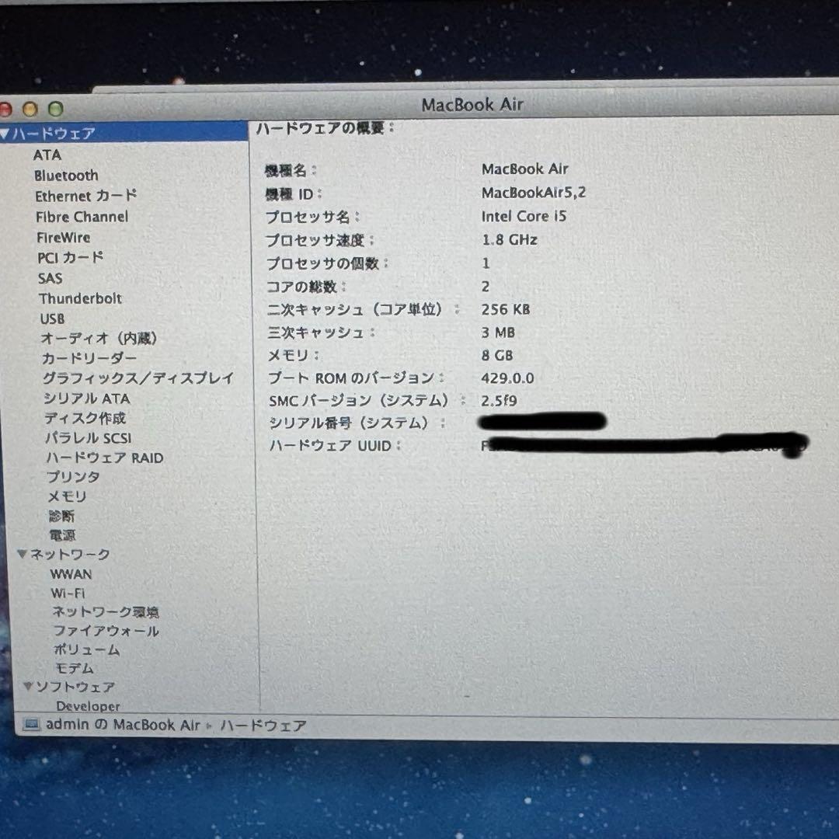Select パラレル SCSI in the sidebar
Screen dimensions: 839x839
coord(89,437)
